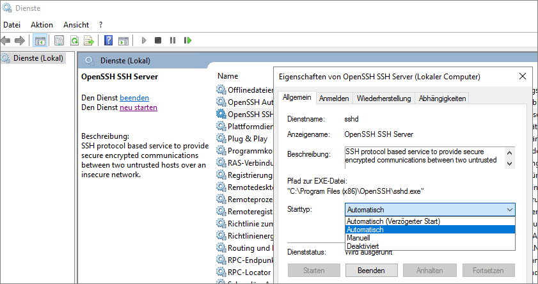This screenshot has height=284, width=538.
Task: Select the Remotedeskt service row
Action: [245, 187]
